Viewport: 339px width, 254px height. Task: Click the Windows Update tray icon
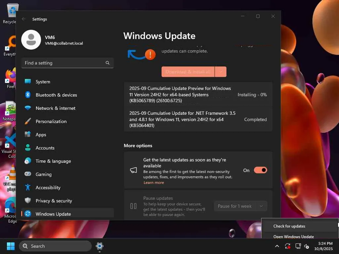click(288, 246)
